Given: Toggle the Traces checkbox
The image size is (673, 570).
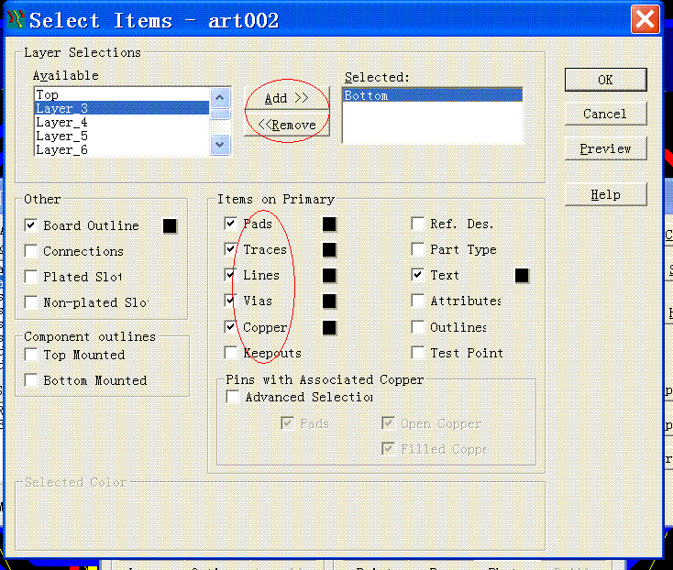Looking at the screenshot, I should 230,249.
